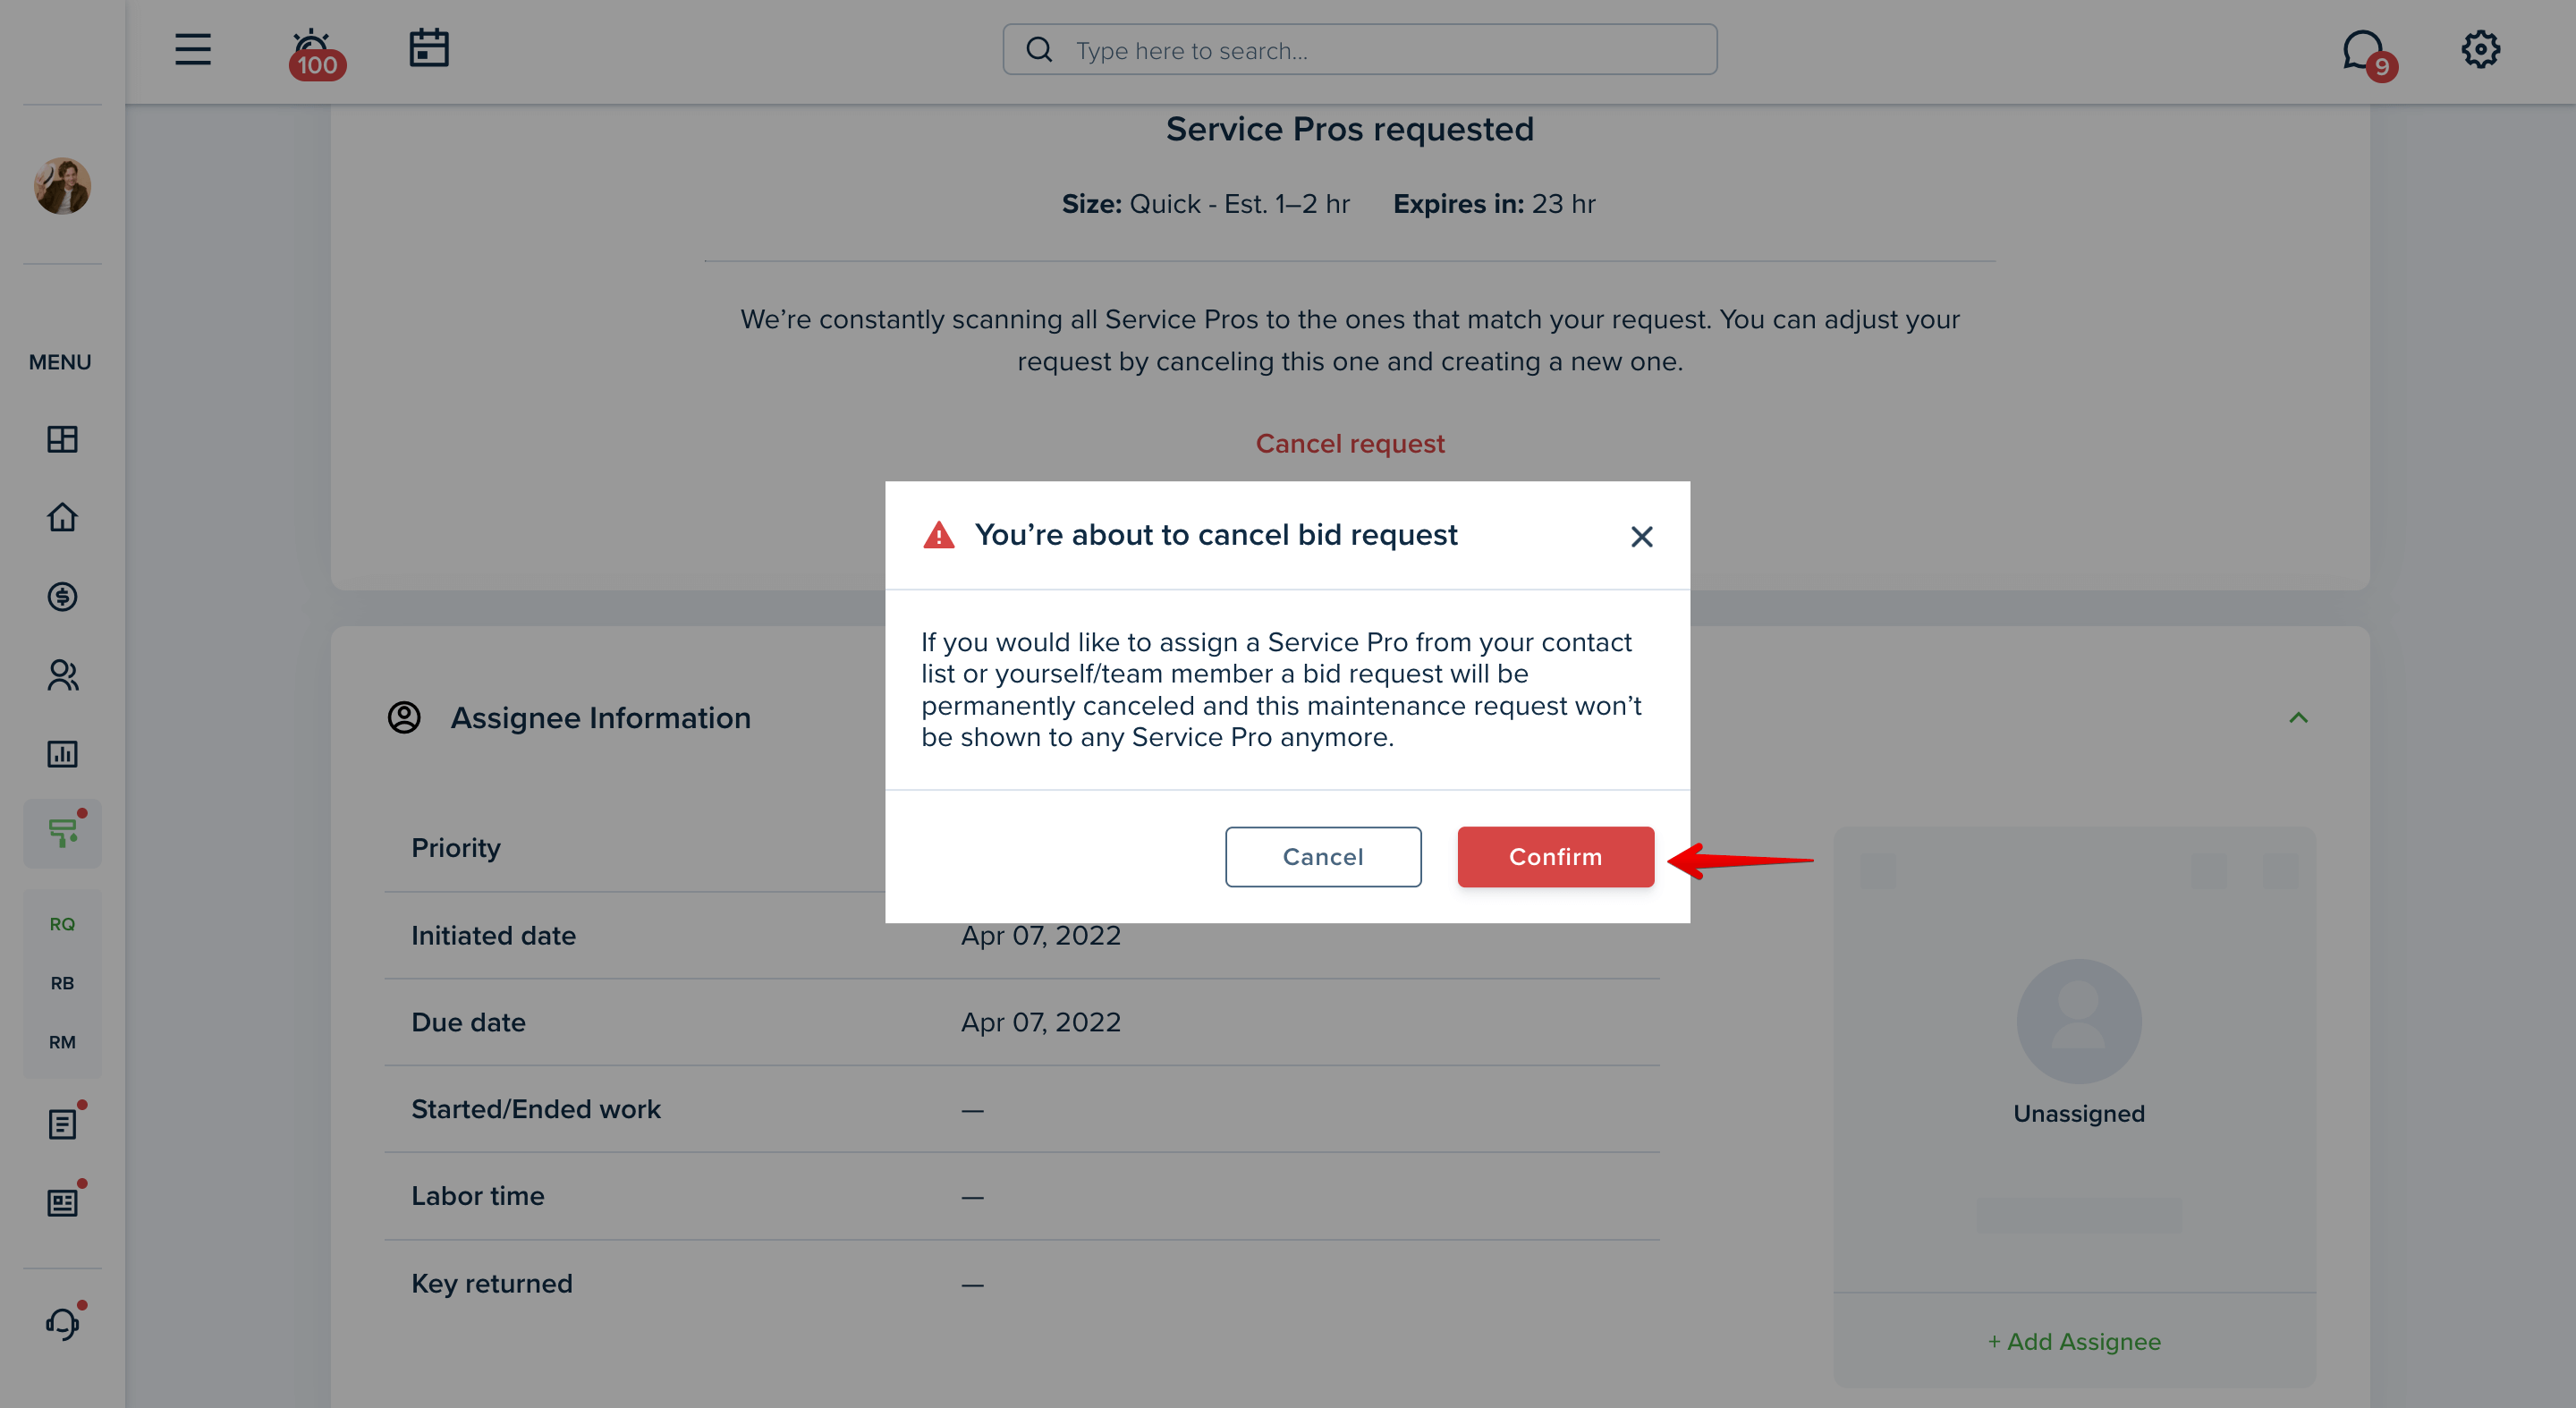This screenshot has height=1408, width=2576.
Task: Select the RB submenu item
Action: pyautogui.click(x=62, y=983)
